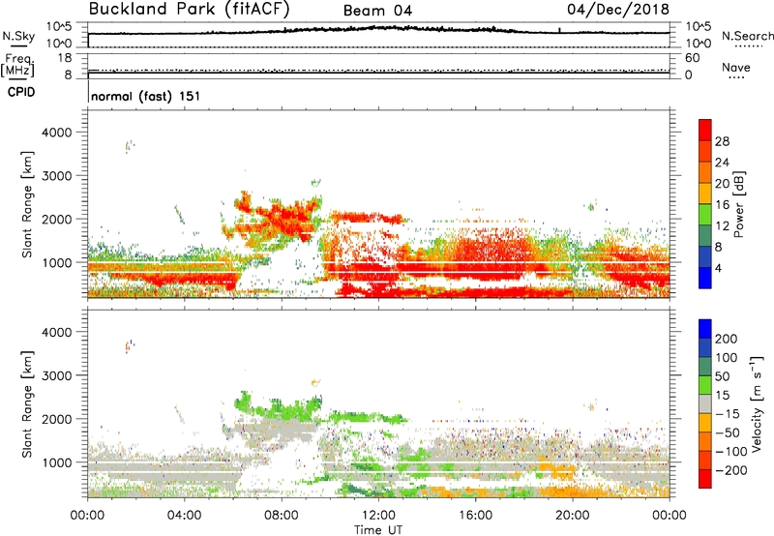Click the "3000" tick in the velocity panel
The width and height of the screenshot is (774, 536).
click(x=57, y=375)
